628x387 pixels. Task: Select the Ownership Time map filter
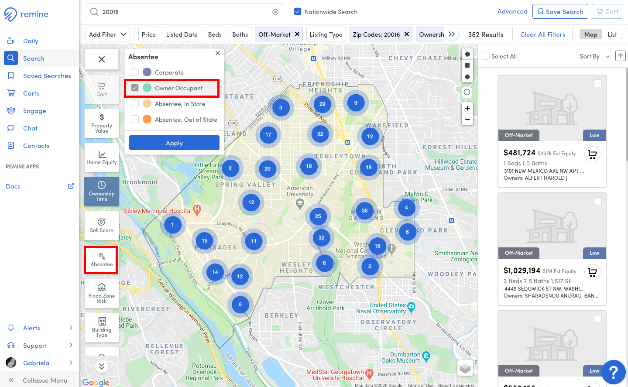click(102, 192)
